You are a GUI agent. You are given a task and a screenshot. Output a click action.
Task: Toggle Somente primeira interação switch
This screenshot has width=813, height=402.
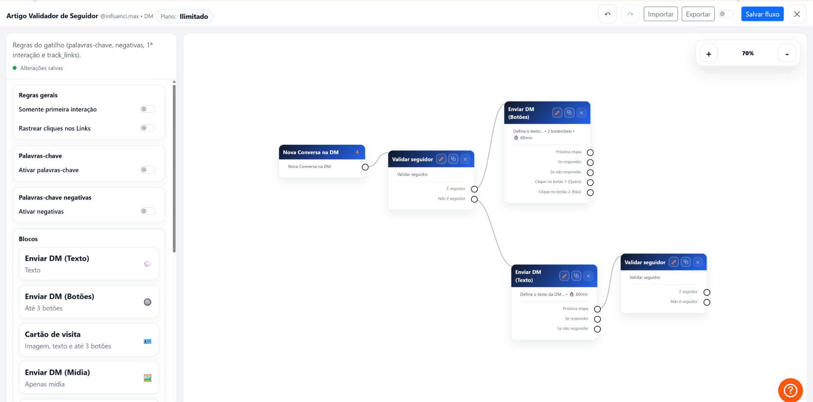pyautogui.click(x=147, y=109)
